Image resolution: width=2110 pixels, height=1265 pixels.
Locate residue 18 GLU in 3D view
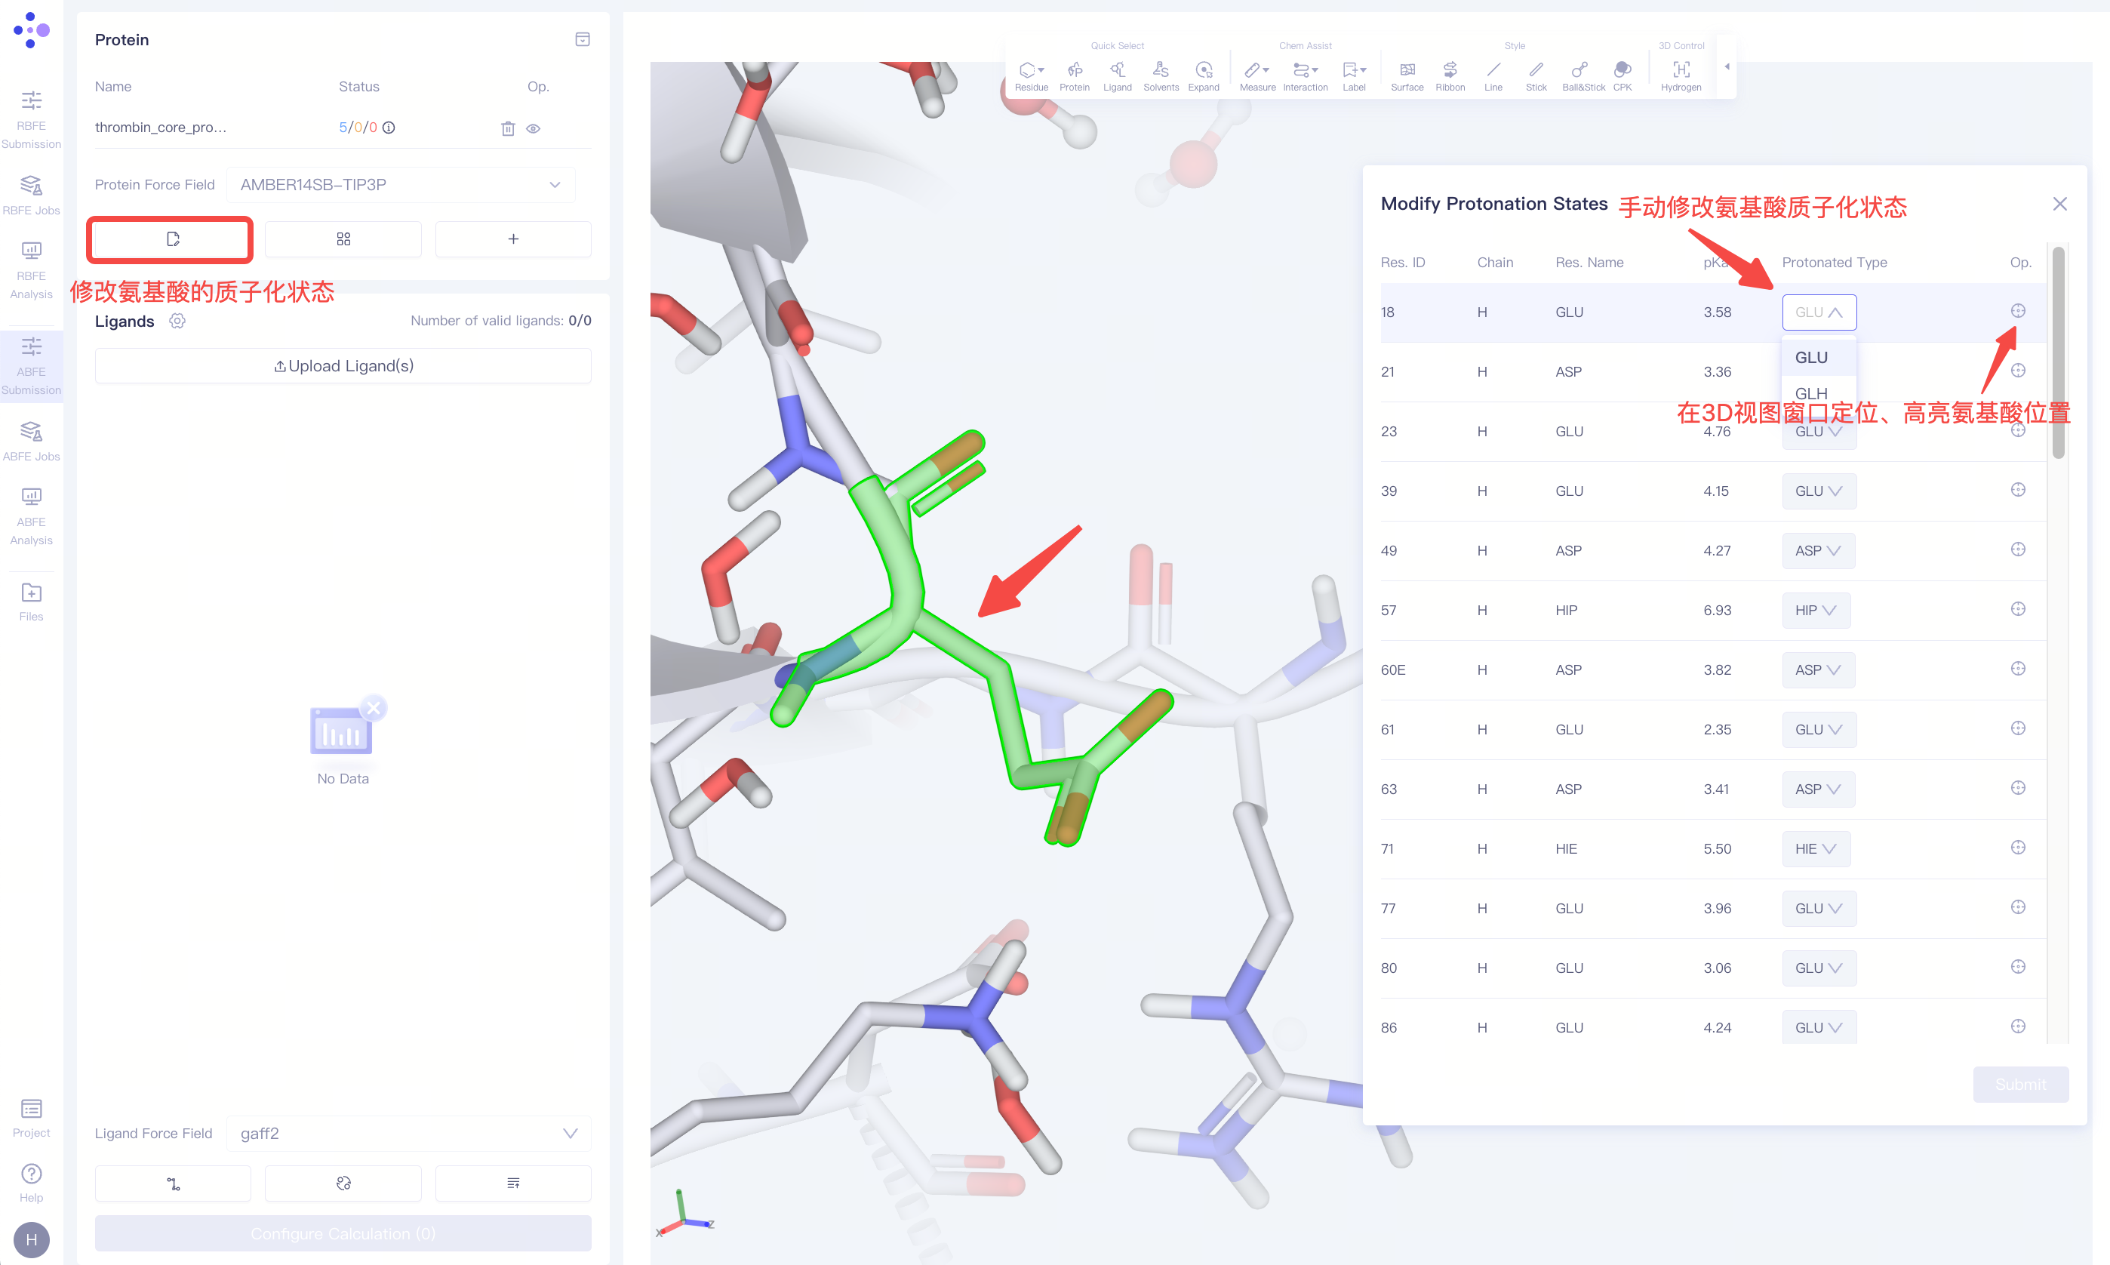2017,311
